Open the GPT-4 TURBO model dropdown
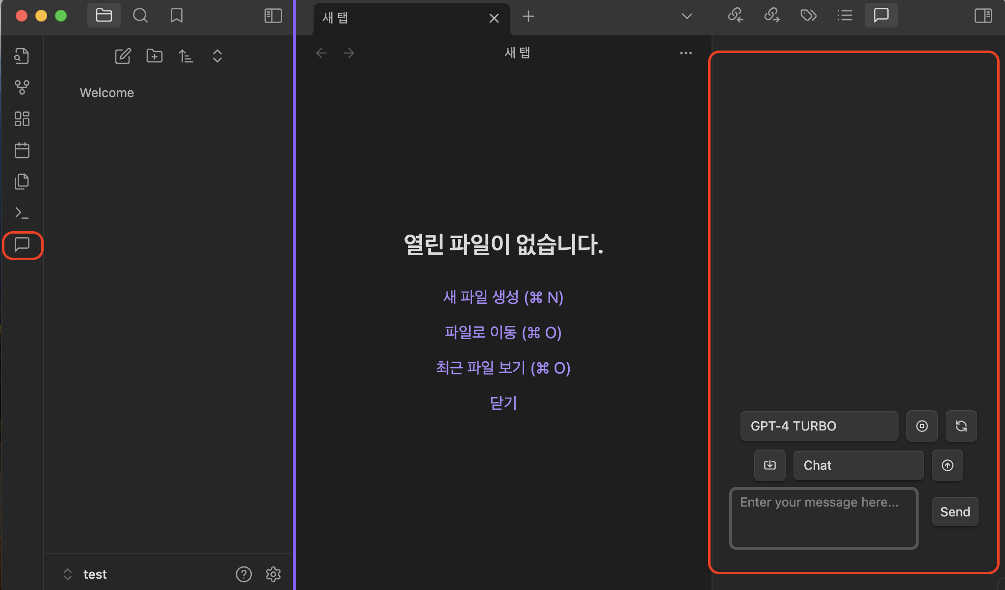This screenshot has width=1005, height=590. tap(819, 426)
